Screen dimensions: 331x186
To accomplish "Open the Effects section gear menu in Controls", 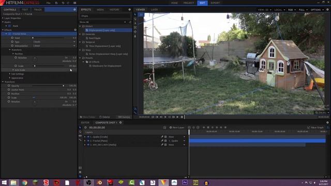I will tap(76, 30).
